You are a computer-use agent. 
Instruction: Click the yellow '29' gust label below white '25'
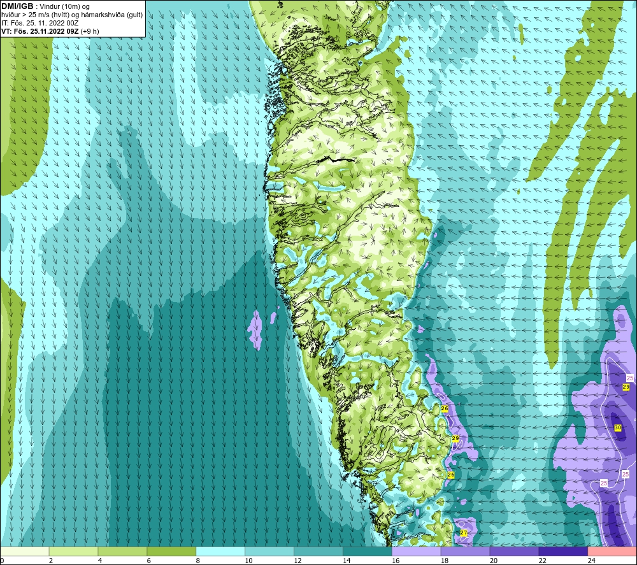[626, 387]
